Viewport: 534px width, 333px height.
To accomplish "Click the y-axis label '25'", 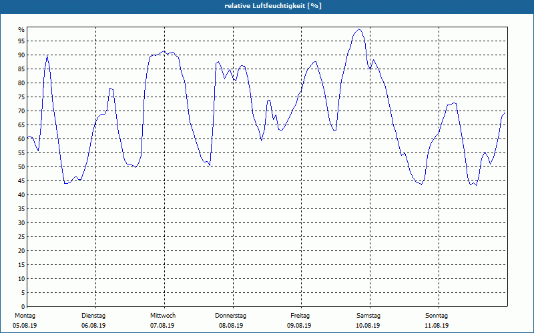I will (x=21, y=237).
